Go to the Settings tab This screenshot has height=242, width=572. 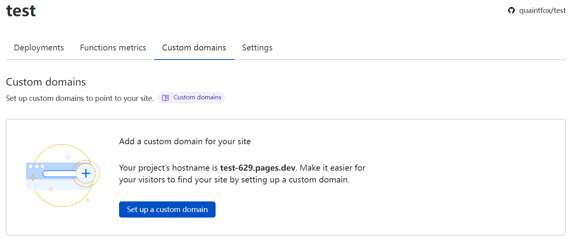[257, 48]
